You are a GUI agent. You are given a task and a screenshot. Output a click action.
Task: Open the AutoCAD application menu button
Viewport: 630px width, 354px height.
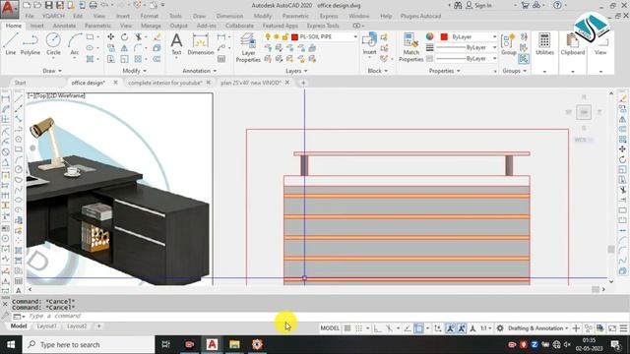point(9,9)
